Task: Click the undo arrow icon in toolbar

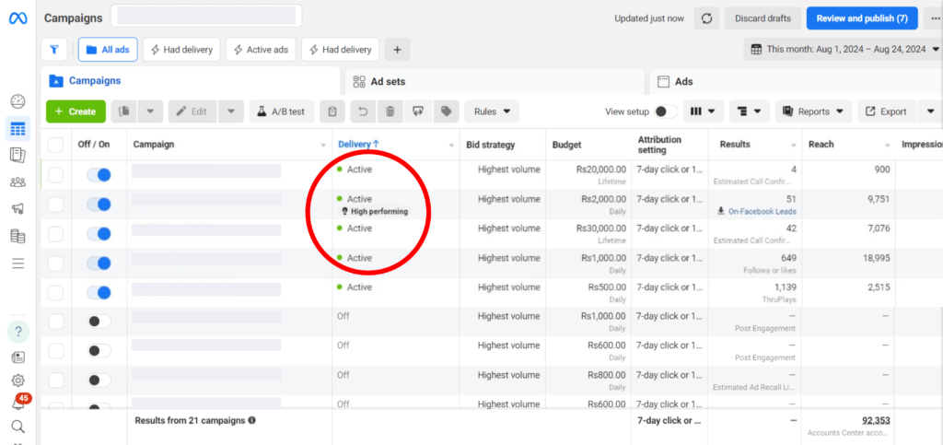Action: [x=363, y=111]
